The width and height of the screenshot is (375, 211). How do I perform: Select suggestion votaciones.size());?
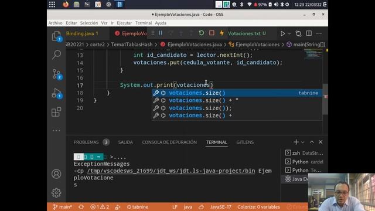click(237, 108)
